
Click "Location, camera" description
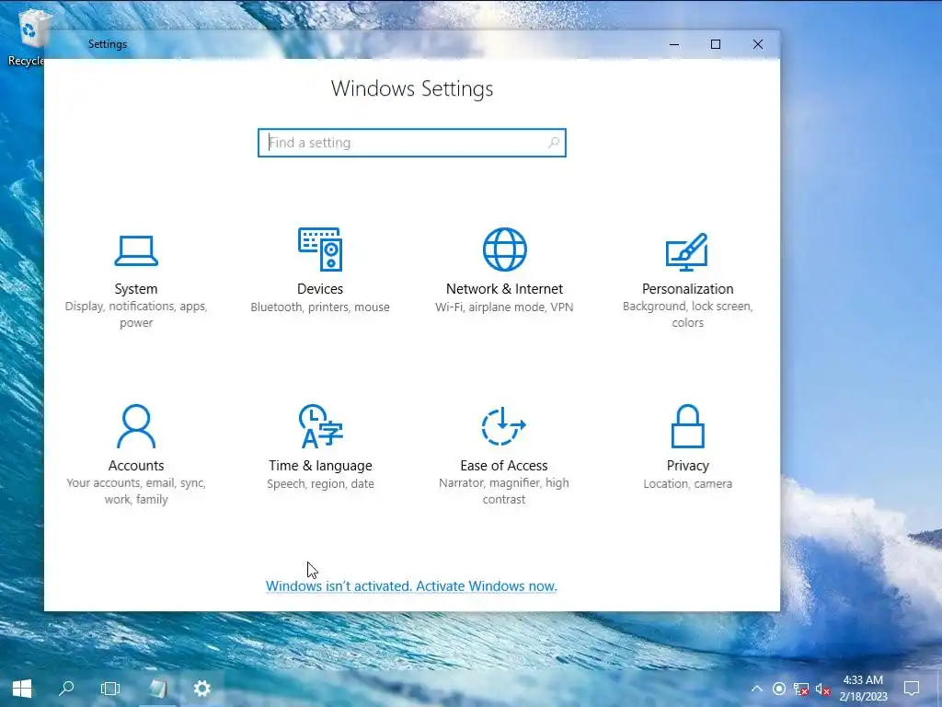[x=687, y=483]
